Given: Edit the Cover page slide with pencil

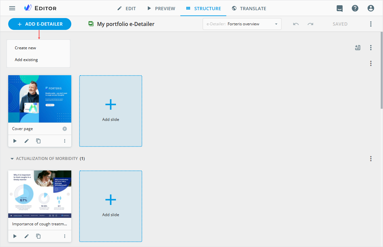Looking at the screenshot, I should click(27, 141).
